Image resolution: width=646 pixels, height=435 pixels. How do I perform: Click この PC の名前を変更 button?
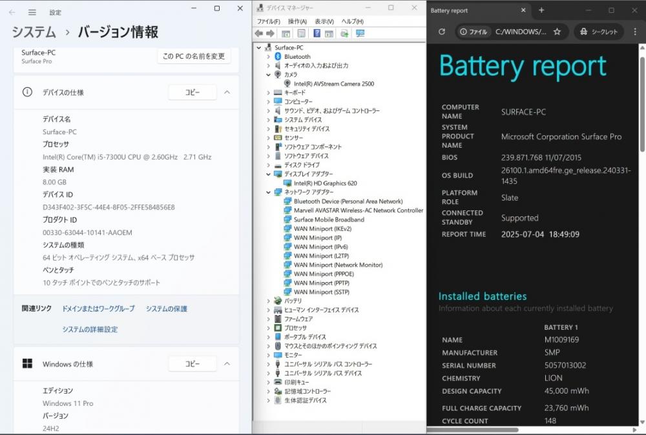pyautogui.click(x=194, y=56)
